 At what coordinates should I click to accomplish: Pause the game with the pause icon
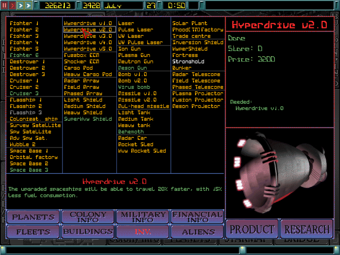coord(4,5)
